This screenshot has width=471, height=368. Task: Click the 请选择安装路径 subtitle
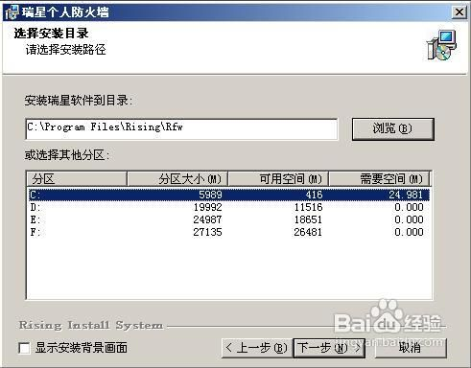(65, 50)
